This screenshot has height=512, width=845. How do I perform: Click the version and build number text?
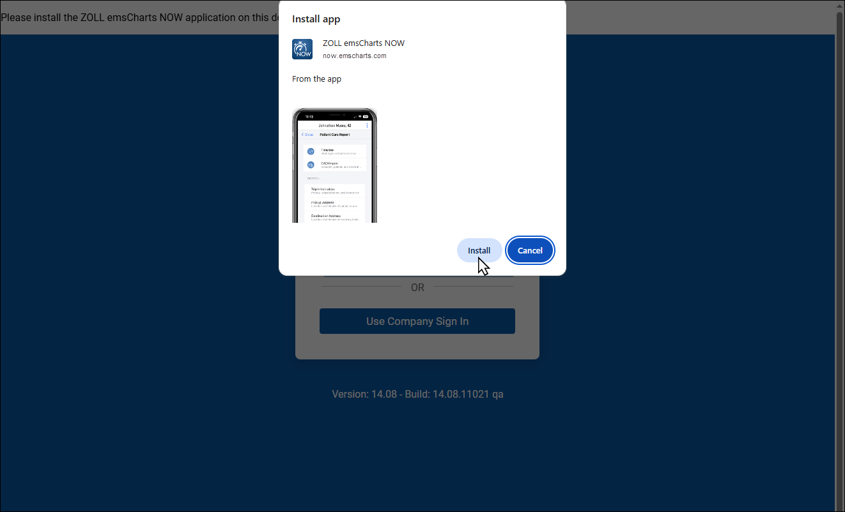coord(417,394)
